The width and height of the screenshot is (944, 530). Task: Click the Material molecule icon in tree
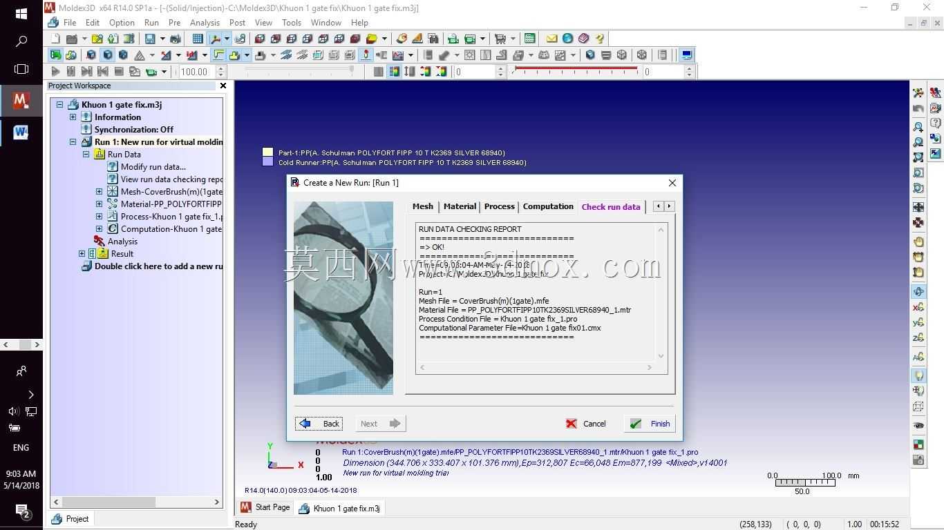[112, 204]
